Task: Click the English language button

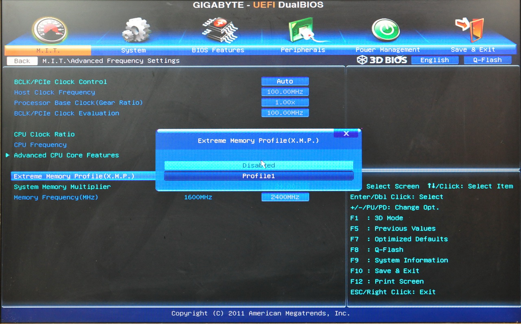Action: (x=435, y=60)
